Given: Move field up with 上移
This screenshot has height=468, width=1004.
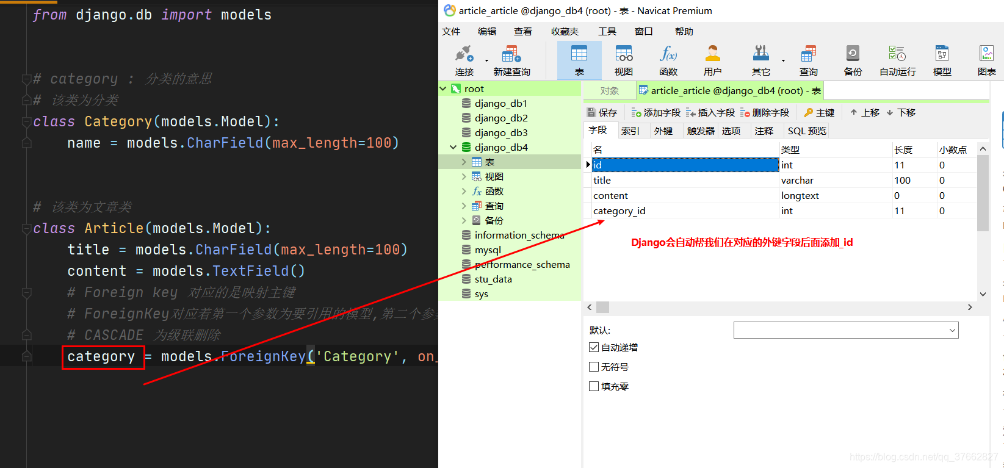Looking at the screenshot, I should click(864, 113).
